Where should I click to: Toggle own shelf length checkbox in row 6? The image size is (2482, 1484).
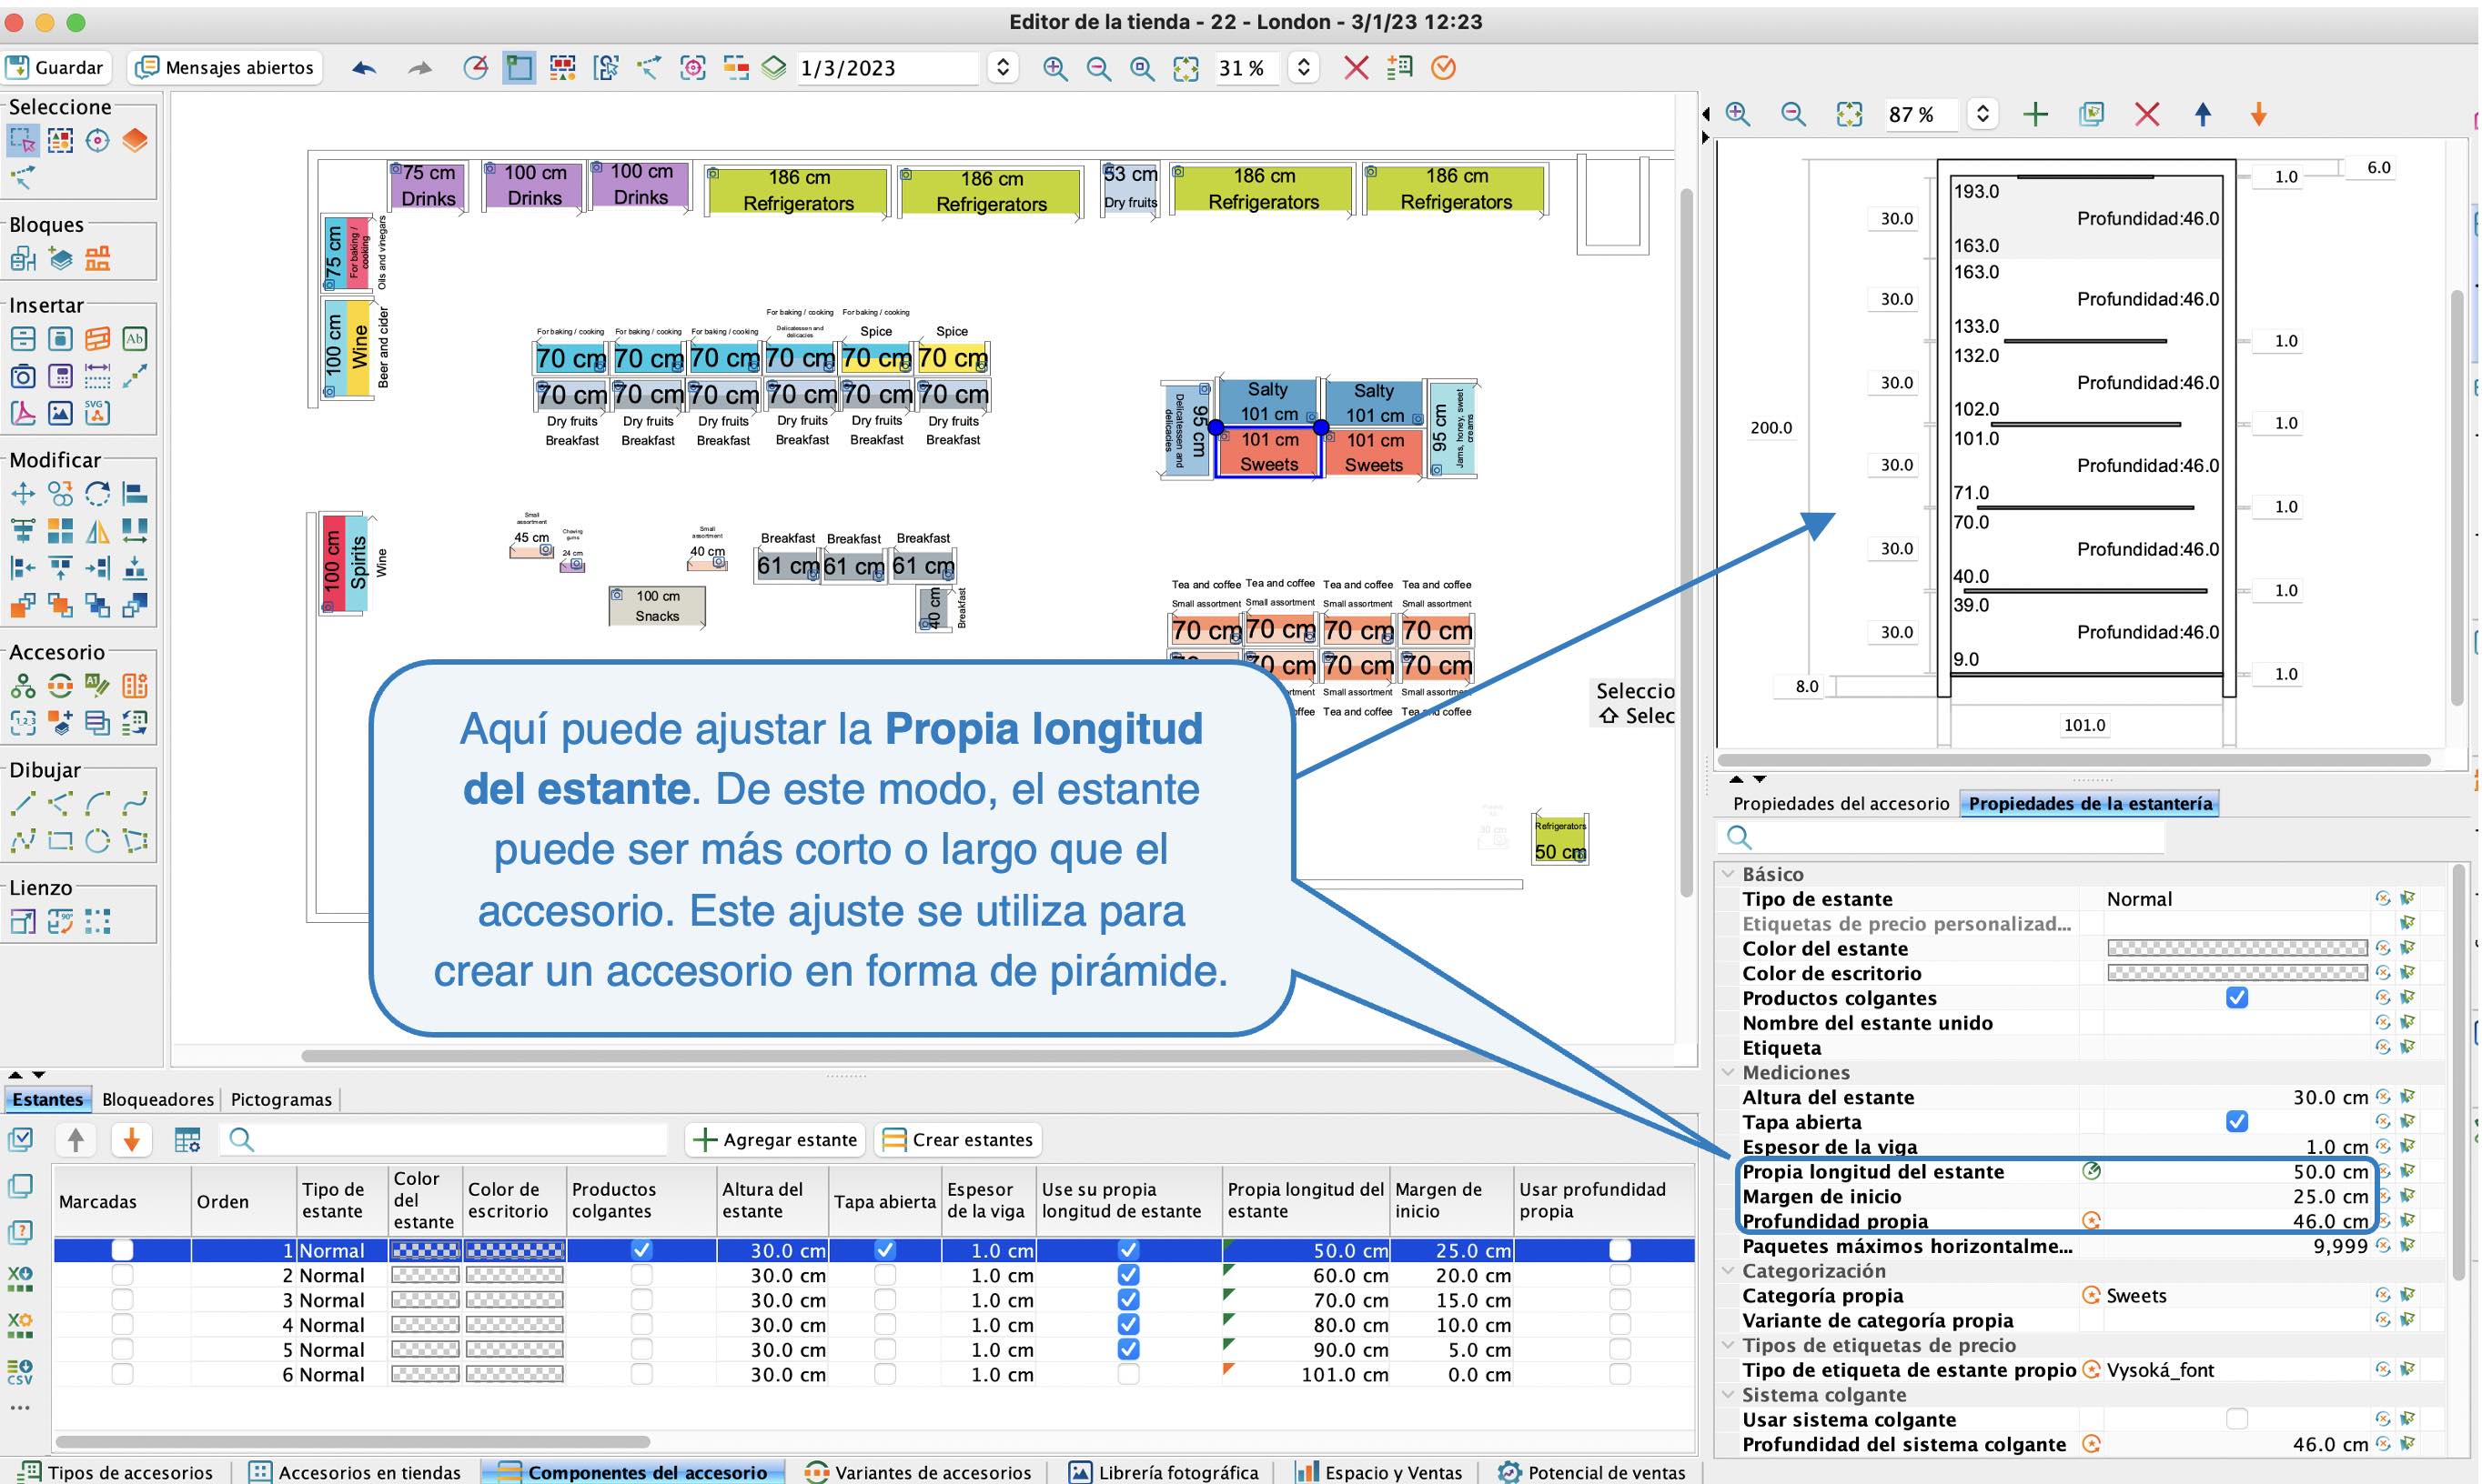(1127, 1374)
